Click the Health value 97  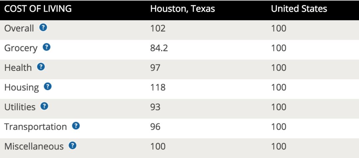(x=155, y=68)
